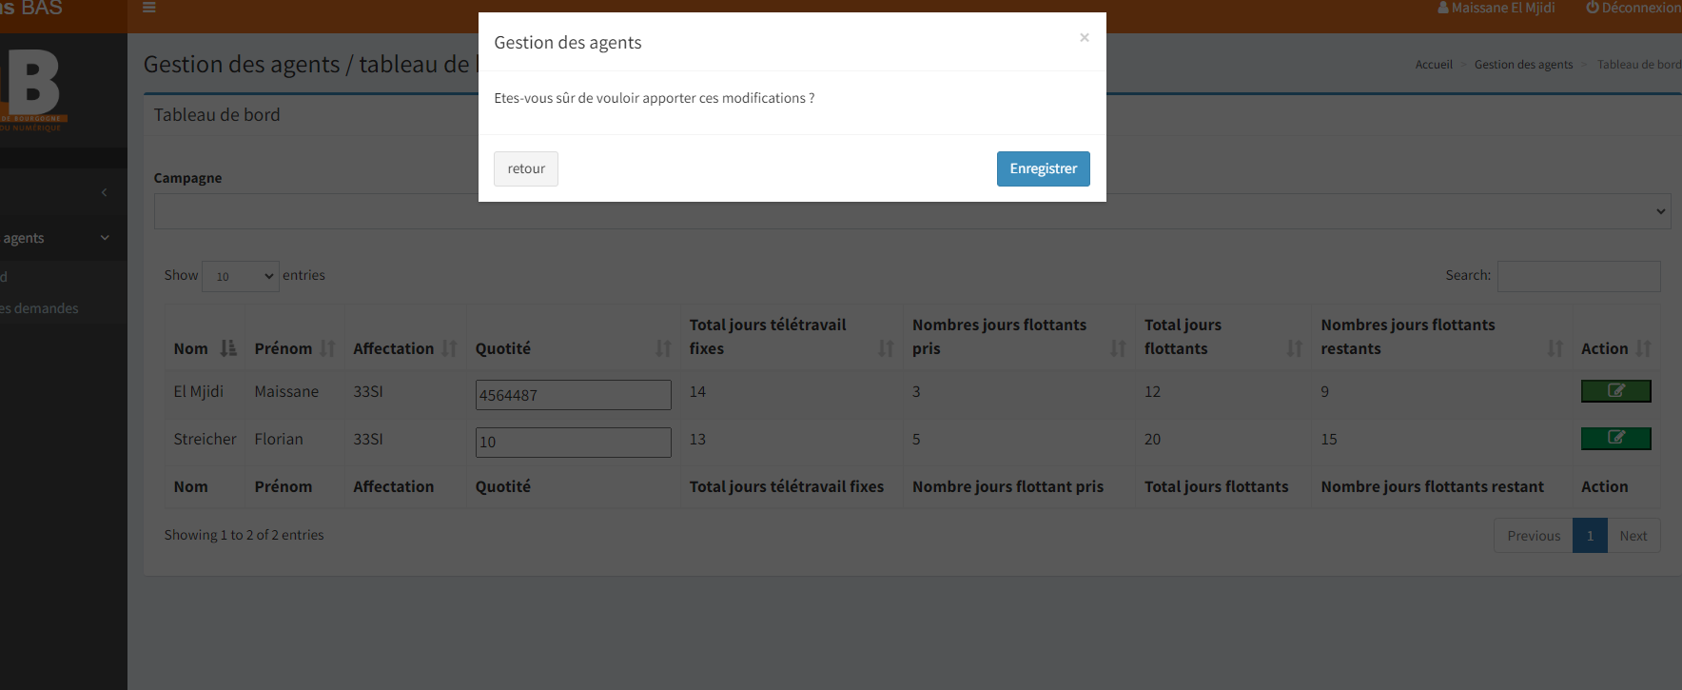Expand the agents sidebar menu

point(57,238)
